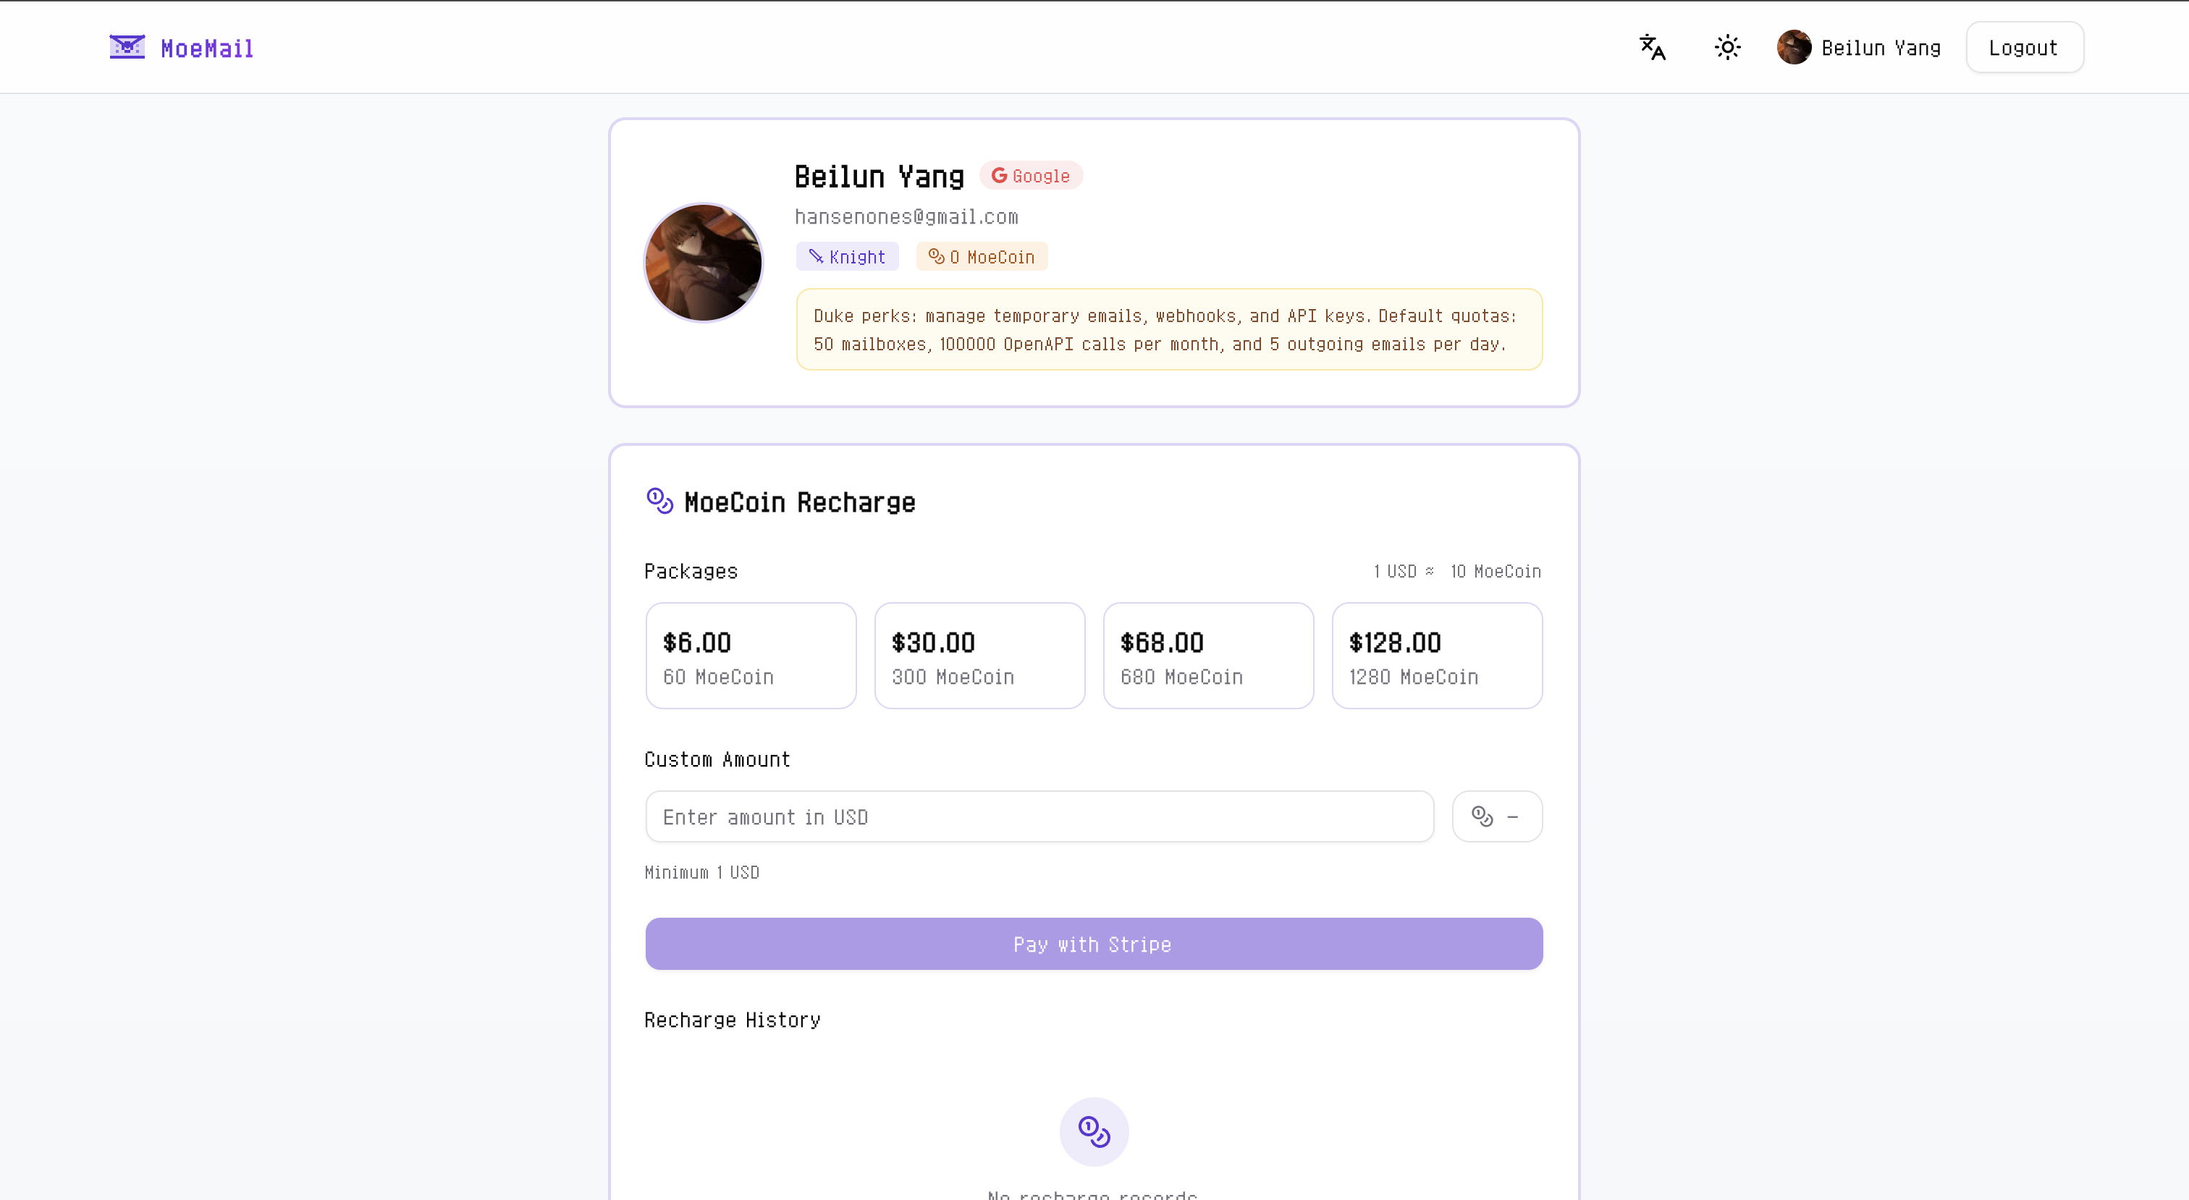
Task: Click the Google account badge
Action: click(1031, 176)
